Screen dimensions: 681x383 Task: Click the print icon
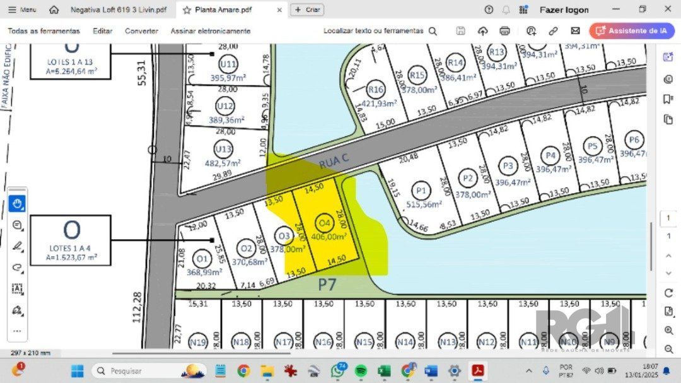point(504,31)
